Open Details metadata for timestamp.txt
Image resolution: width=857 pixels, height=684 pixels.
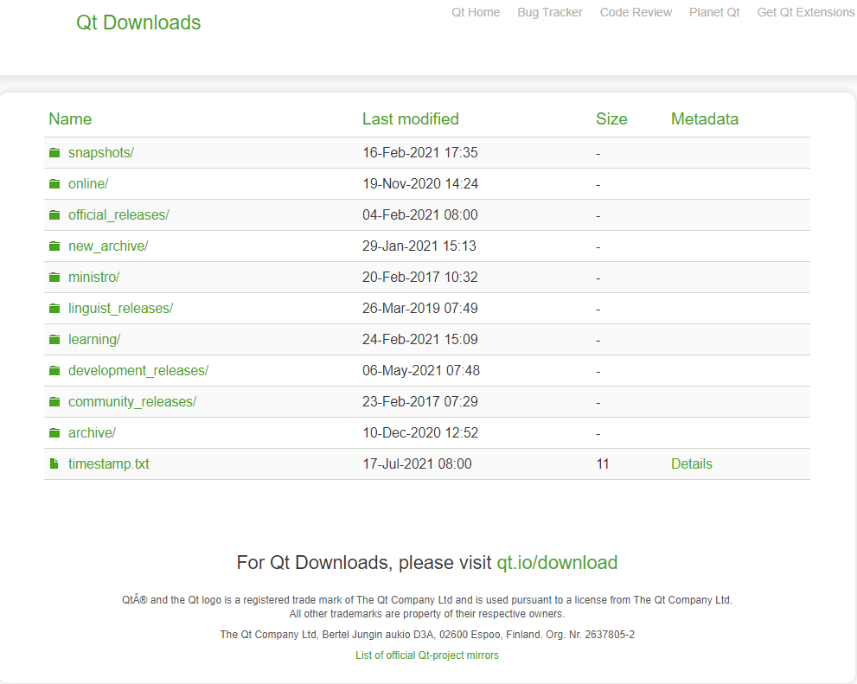pyautogui.click(x=692, y=464)
